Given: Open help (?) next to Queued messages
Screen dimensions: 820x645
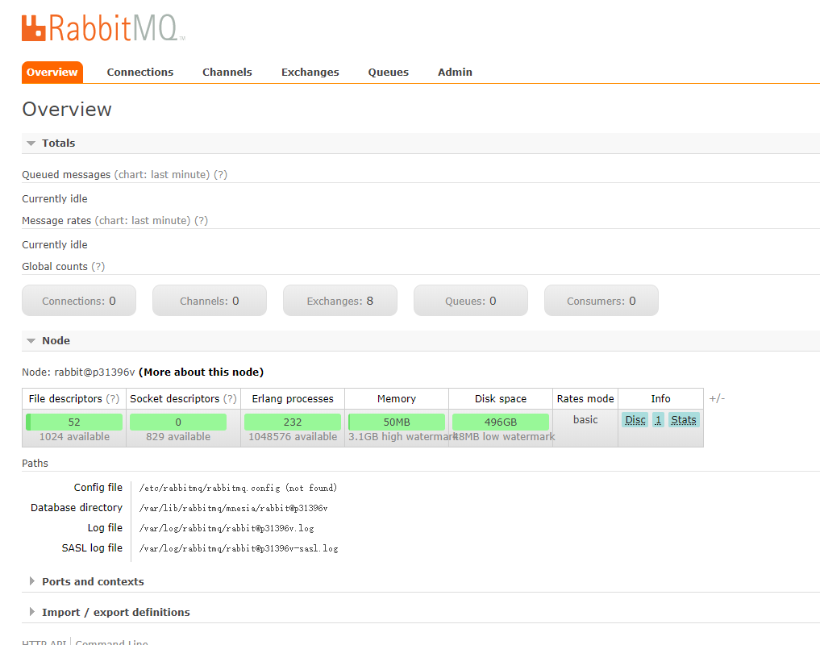Looking at the screenshot, I should (220, 175).
